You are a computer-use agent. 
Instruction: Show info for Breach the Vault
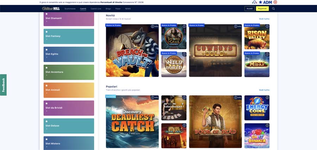point(155,26)
